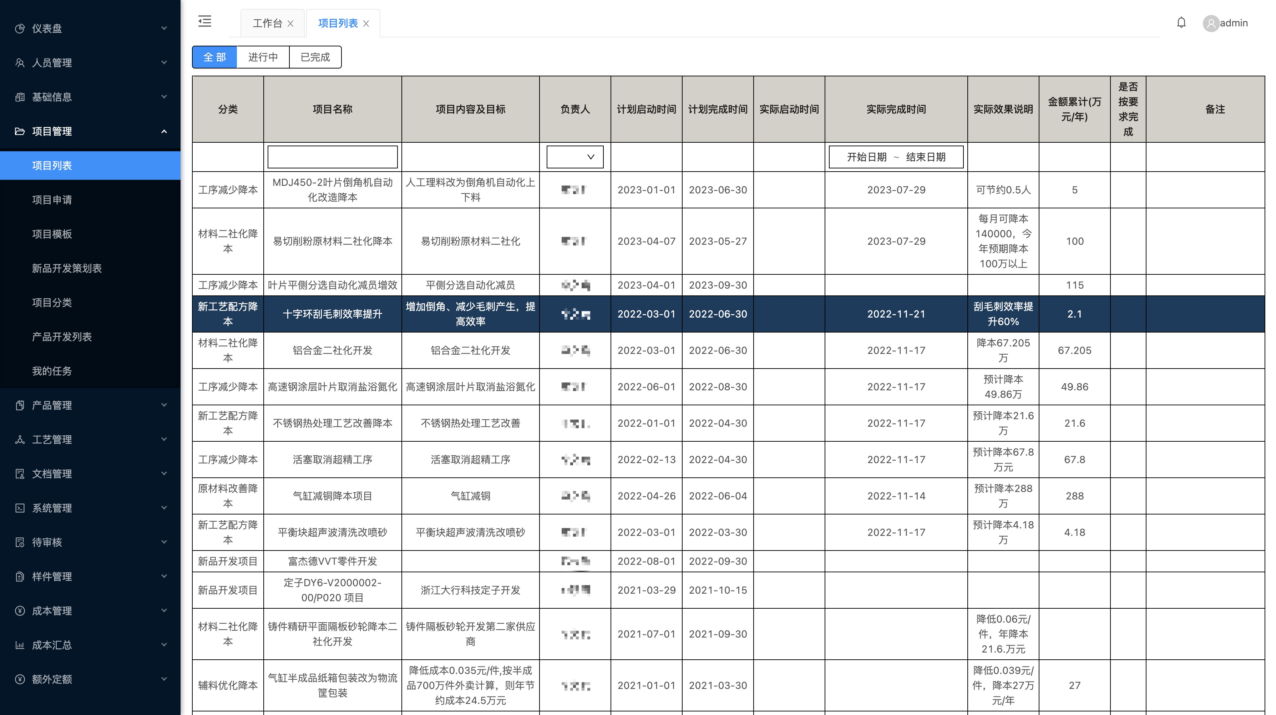1276x715 pixels.
Task: Click the bar chart icon beside 成本汇总
Action: tap(20, 645)
